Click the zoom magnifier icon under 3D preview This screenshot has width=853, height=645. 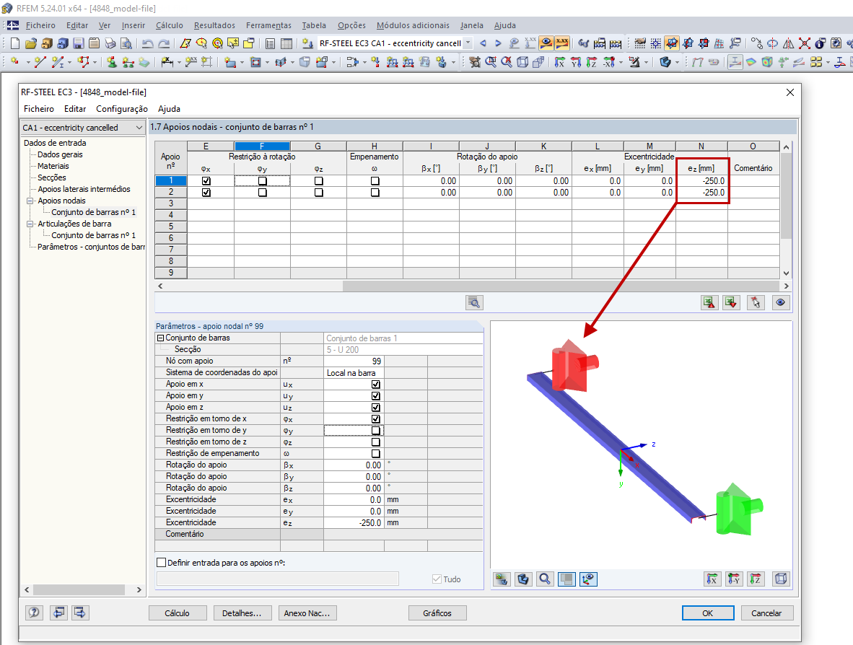(x=545, y=579)
